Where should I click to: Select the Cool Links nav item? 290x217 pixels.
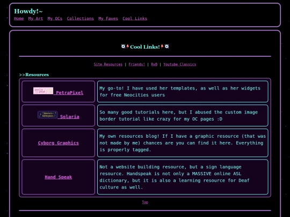pos(135,18)
